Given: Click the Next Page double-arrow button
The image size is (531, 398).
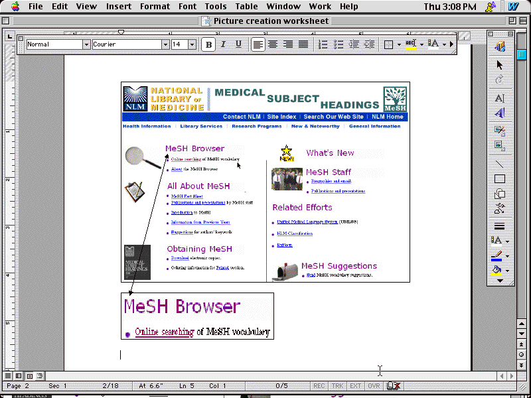Looking at the screenshot, I should coord(521,365).
